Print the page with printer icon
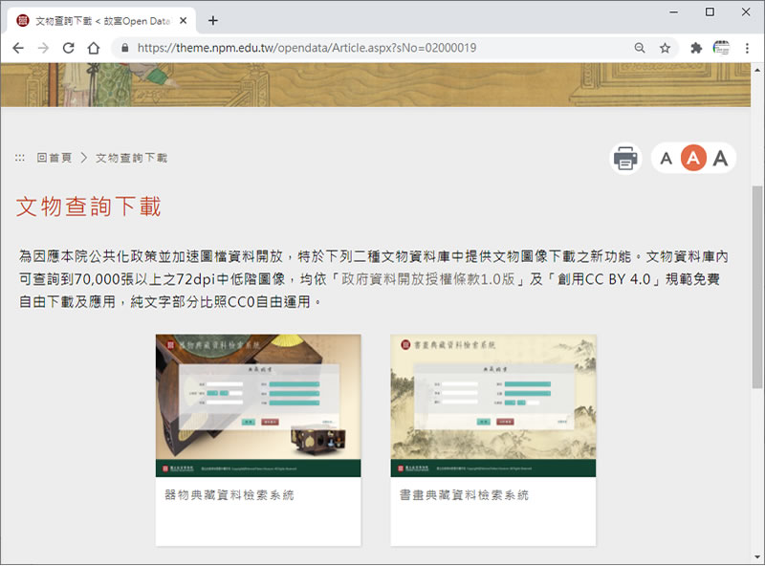 [x=625, y=159]
